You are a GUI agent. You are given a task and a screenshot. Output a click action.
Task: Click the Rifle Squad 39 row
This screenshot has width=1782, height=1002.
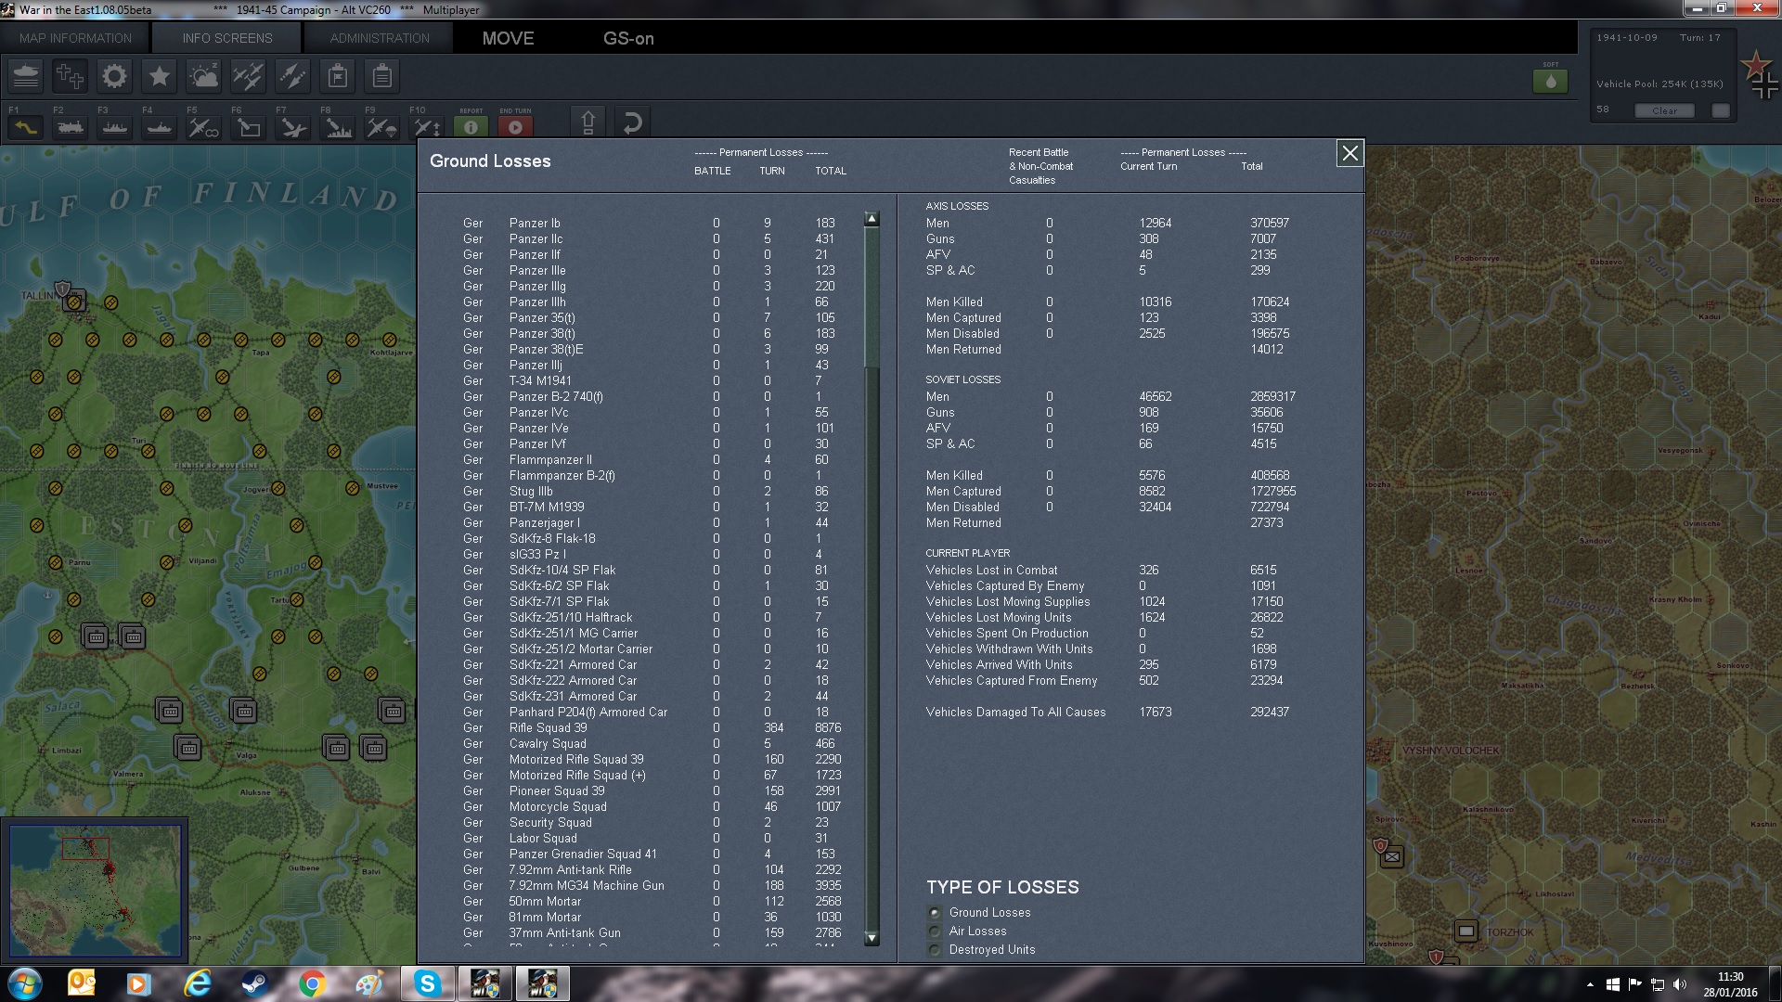click(652, 728)
